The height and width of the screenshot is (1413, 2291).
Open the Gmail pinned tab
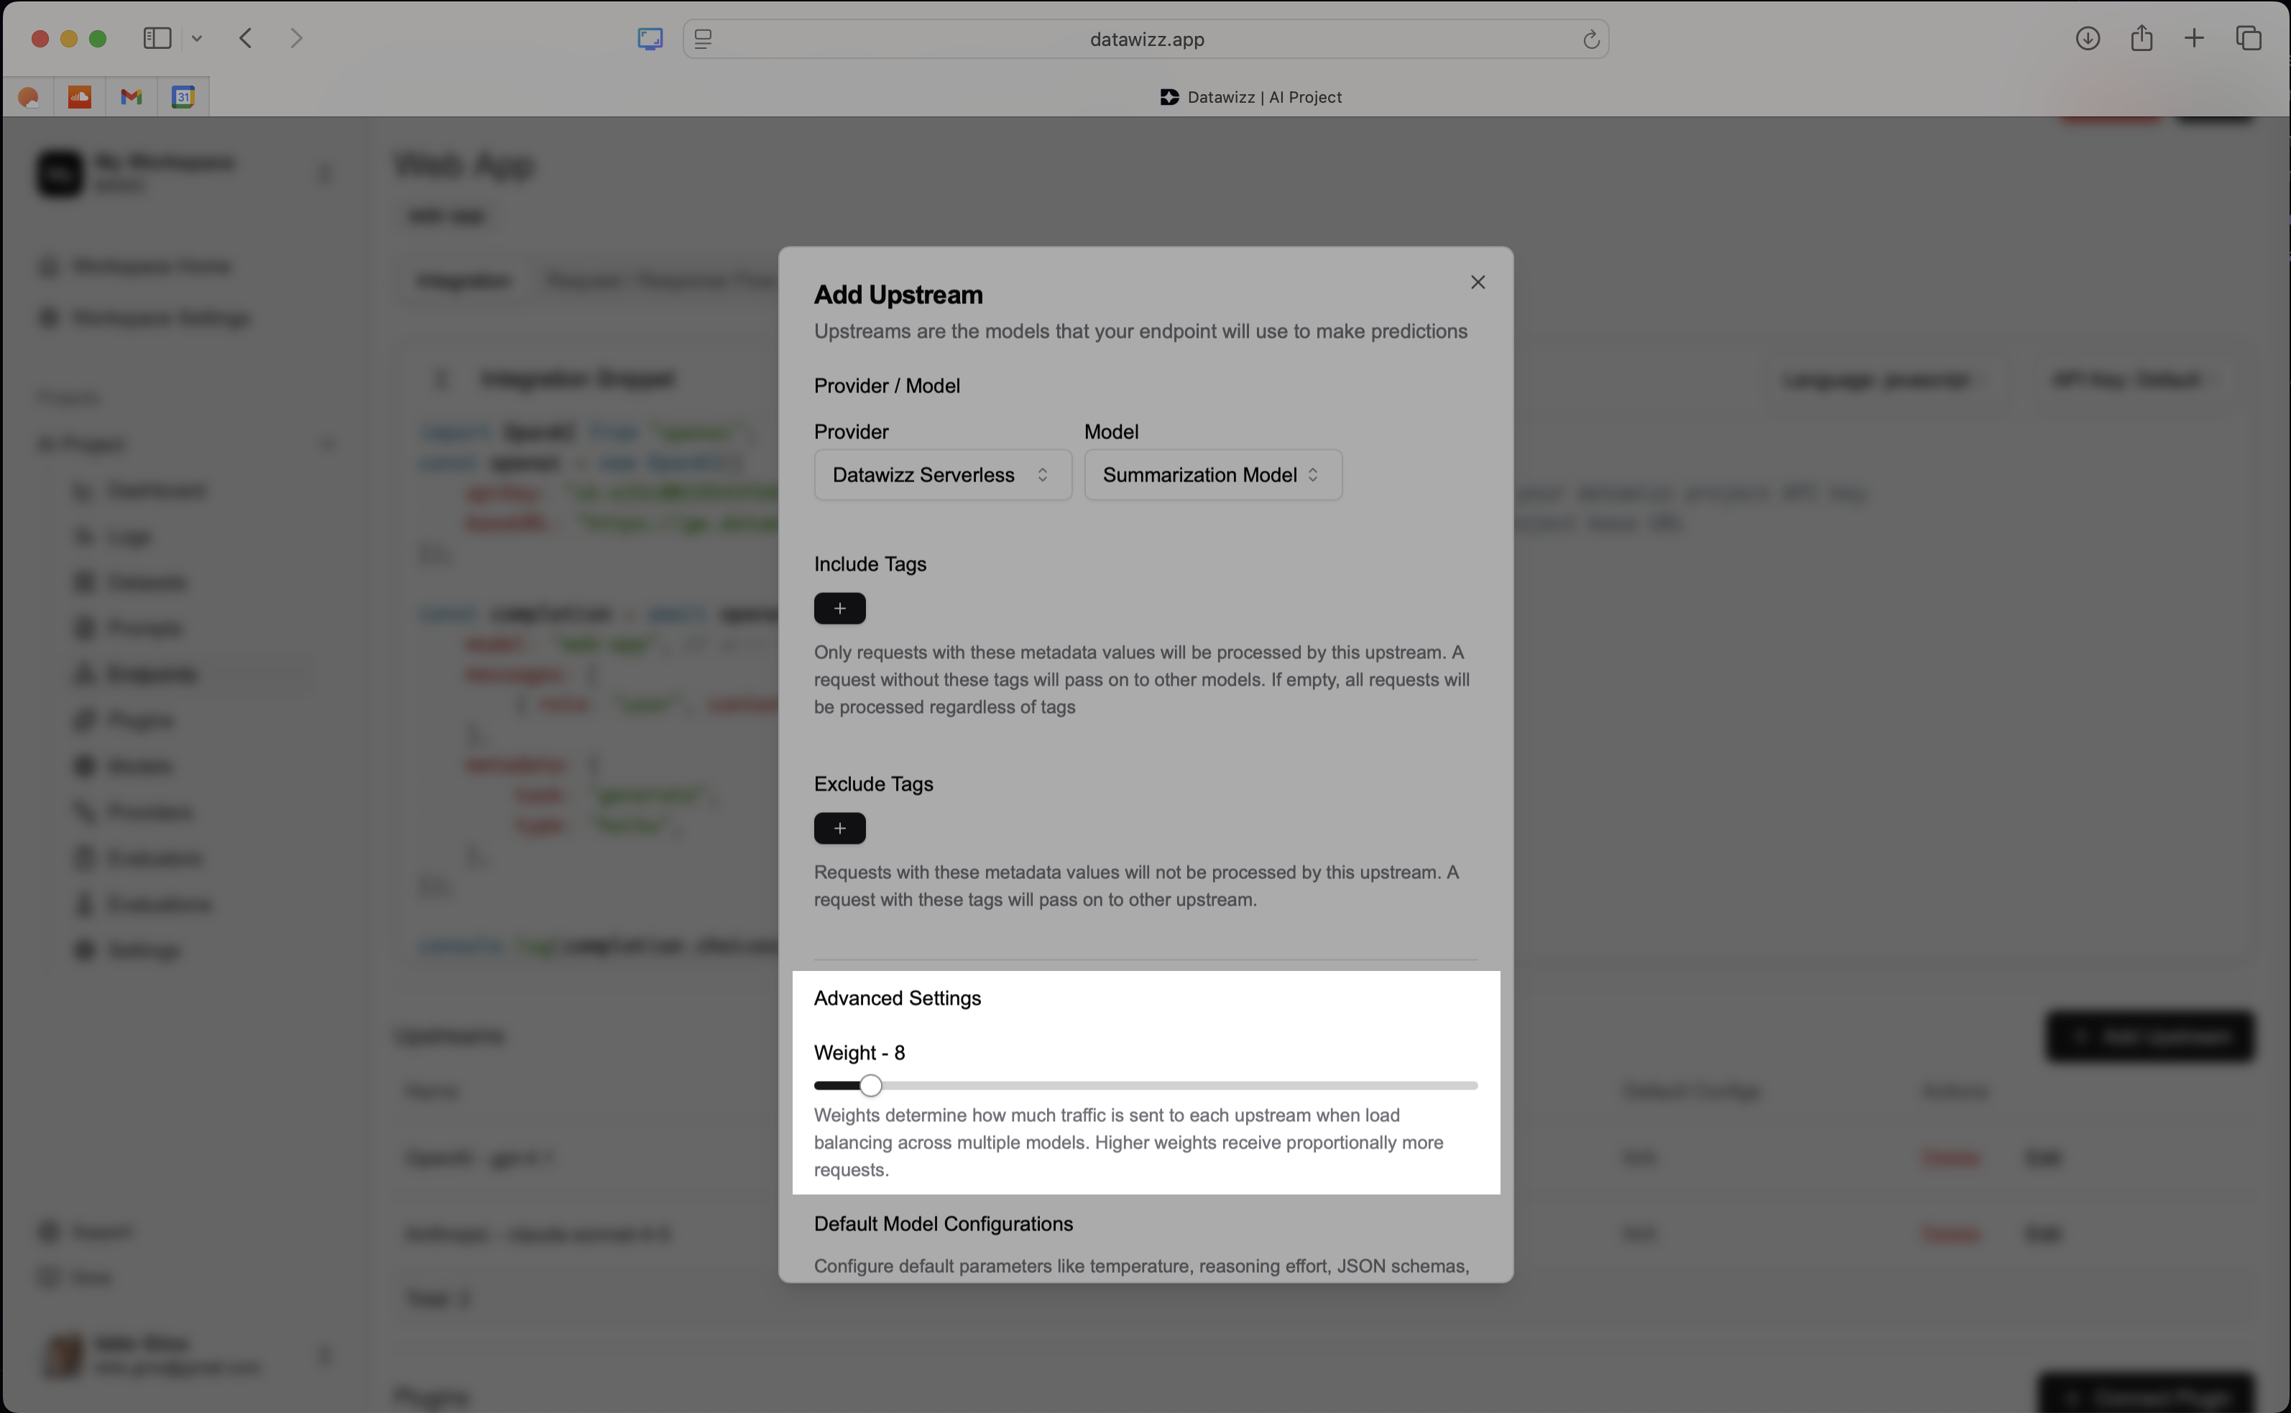(131, 96)
